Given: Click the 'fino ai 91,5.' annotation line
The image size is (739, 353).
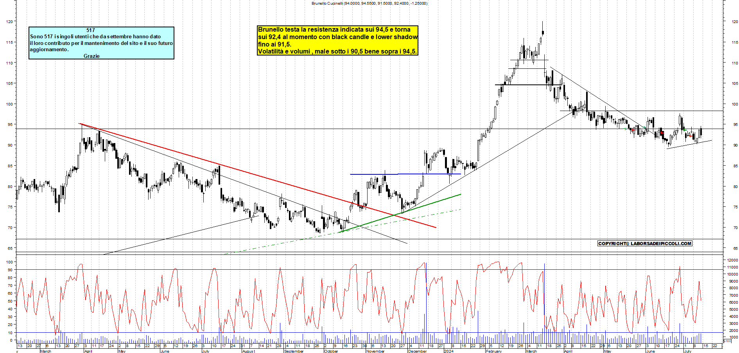Looking at the screenshot, I should point(274,44).
